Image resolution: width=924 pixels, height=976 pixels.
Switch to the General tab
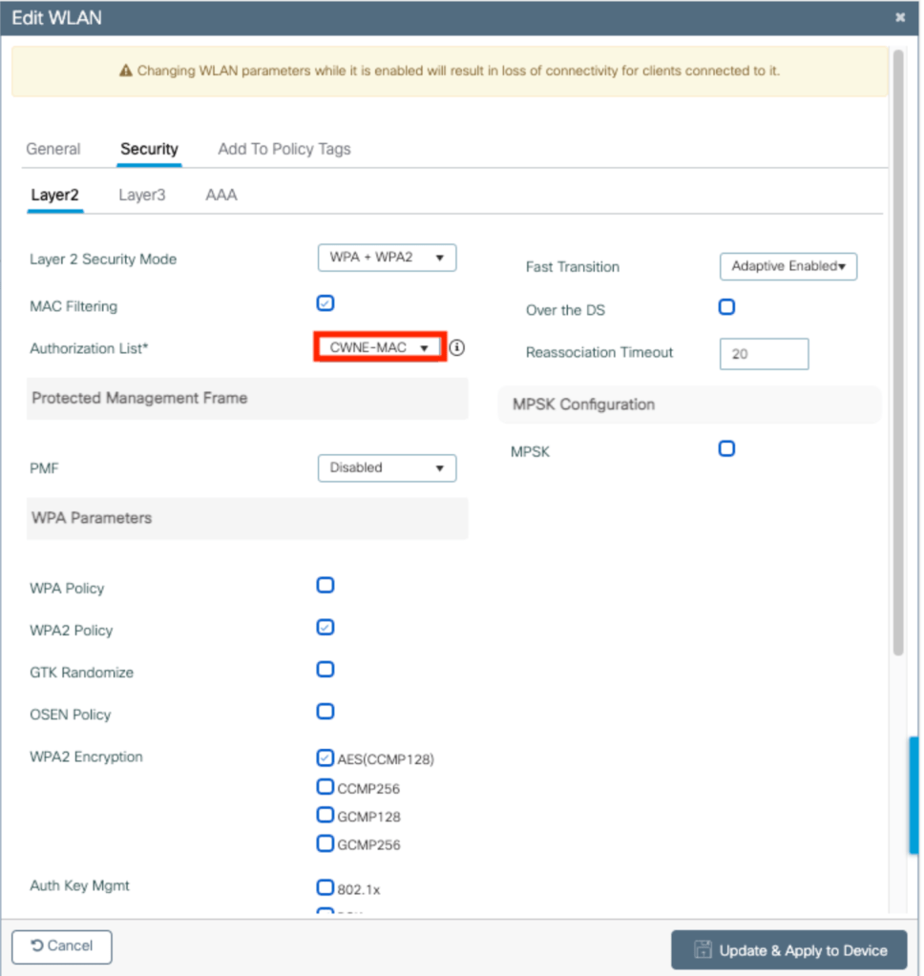point(53,149)
